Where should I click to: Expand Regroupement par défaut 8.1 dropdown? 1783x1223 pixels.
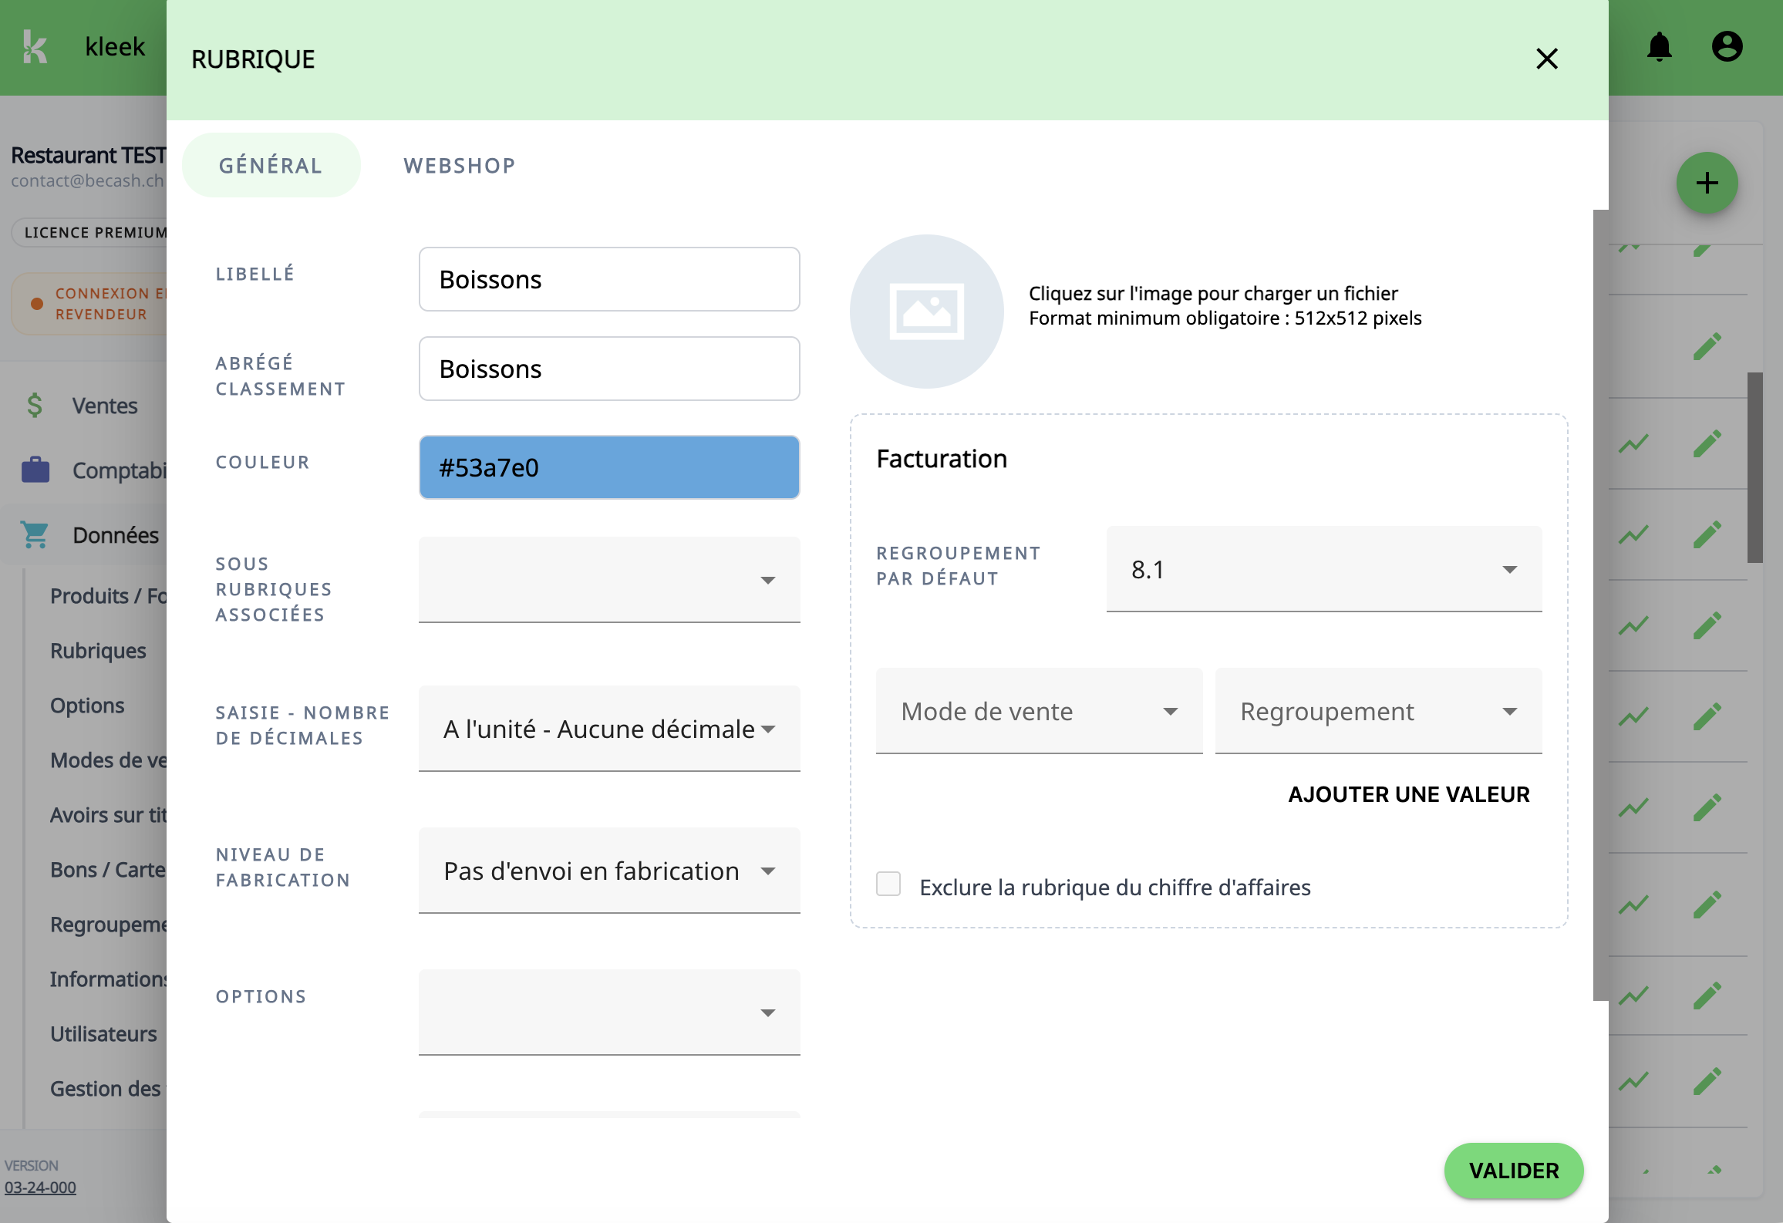tap(1323, 570)
